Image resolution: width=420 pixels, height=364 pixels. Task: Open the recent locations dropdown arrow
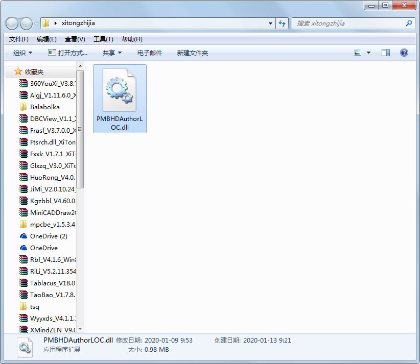[x=36, y=24]
